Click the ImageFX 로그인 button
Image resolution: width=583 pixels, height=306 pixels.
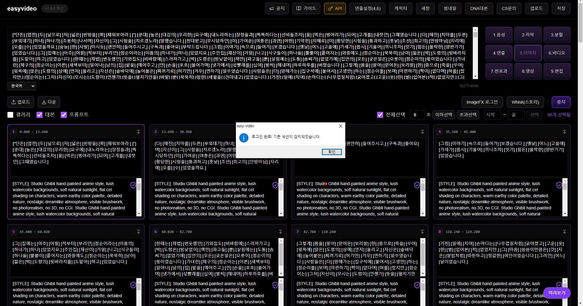(482, 102)
